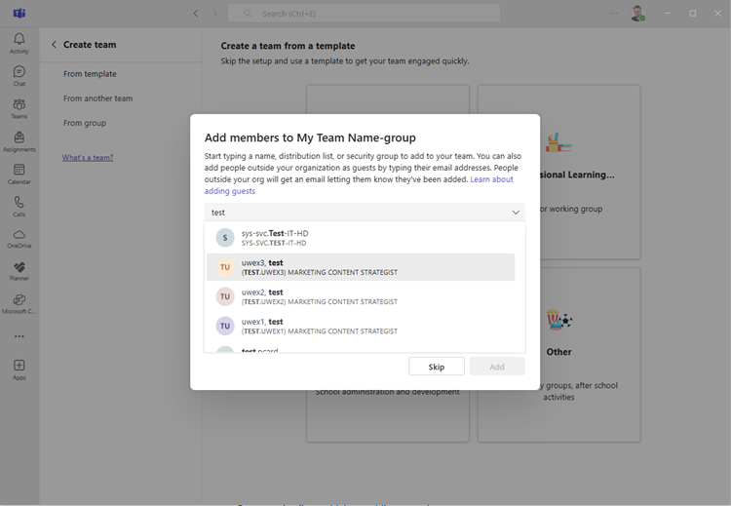
Task: Click the Apps icon in sidebar
Action: (x=19, y=370)
